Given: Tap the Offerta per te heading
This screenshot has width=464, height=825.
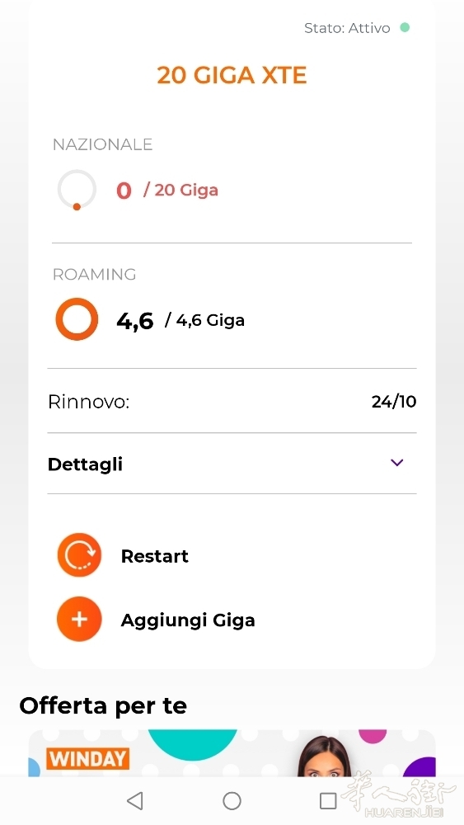Looking at the screenshot, I should click(103, 705).
